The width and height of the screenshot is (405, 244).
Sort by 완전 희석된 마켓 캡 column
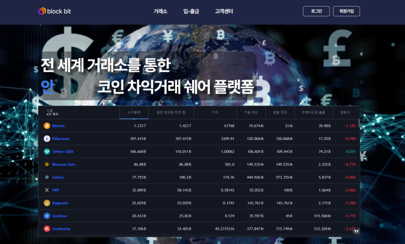coord(171,113)
